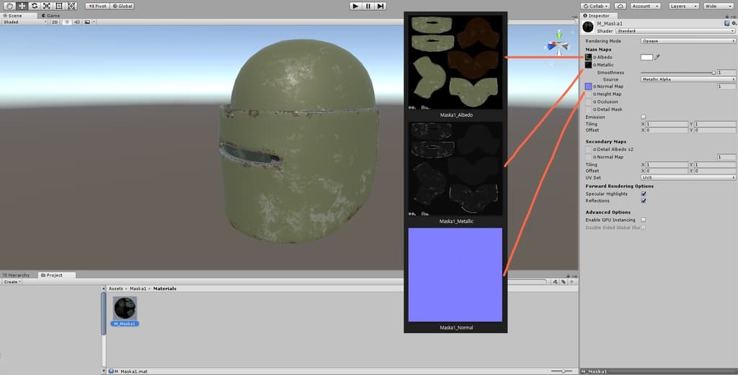Select the Rotate tool
The image size is (738, 375).
click(x=35, y=6)
